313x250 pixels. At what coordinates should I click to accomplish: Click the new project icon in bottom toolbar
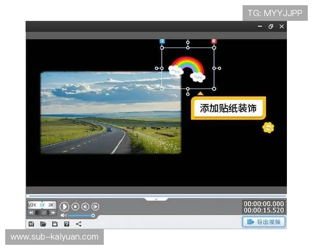pyautogui.click(x=31, y=224)
